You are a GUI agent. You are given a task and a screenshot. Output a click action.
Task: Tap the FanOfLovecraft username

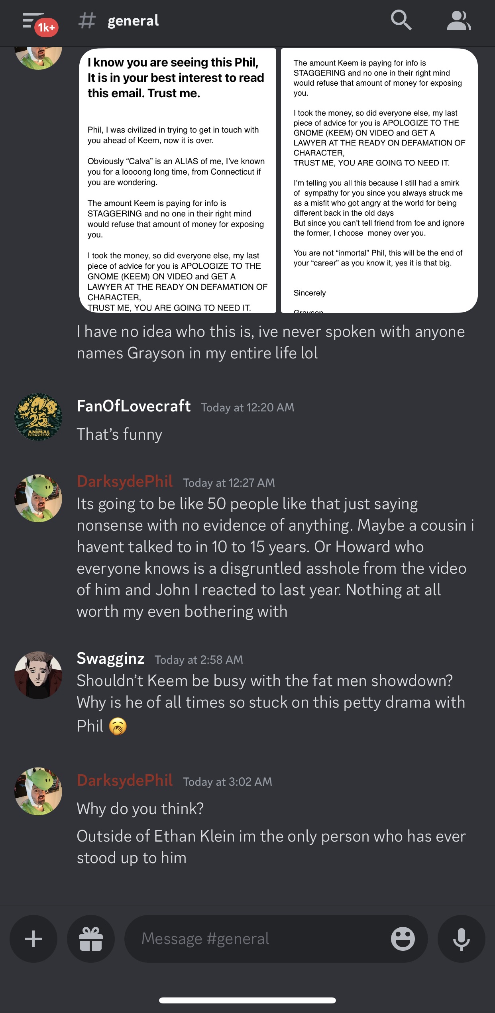coord(134,406)
